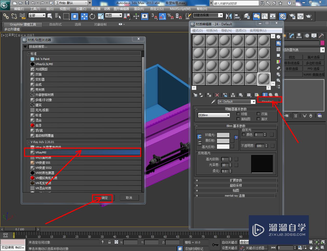327x251 pixels.
Task: Open 模式(D) menu in Material Editor
Action: 197,30
